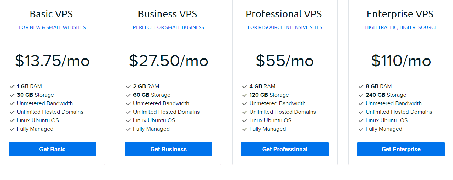Click 'High Traffic, High Resource' subtitle
Viewport: 453px width, 180px height.
(401, 27)
